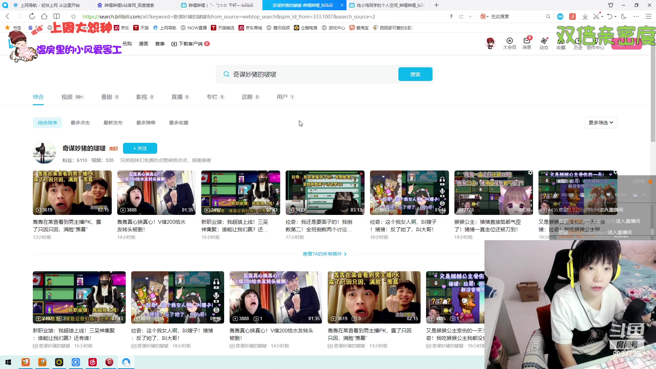Open the Sogou search engine selector dropdown

click(x=484, y=16)
